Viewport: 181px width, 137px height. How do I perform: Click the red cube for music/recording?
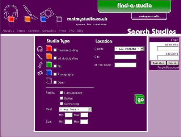[49, 48]
